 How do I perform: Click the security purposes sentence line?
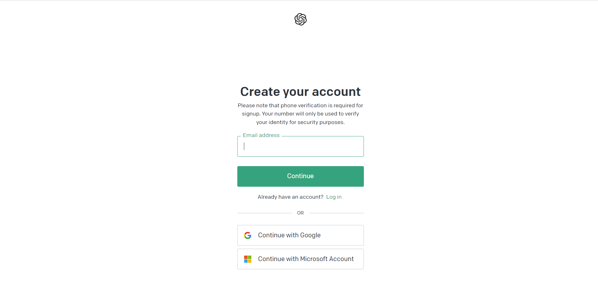click(x=300, y=122)
